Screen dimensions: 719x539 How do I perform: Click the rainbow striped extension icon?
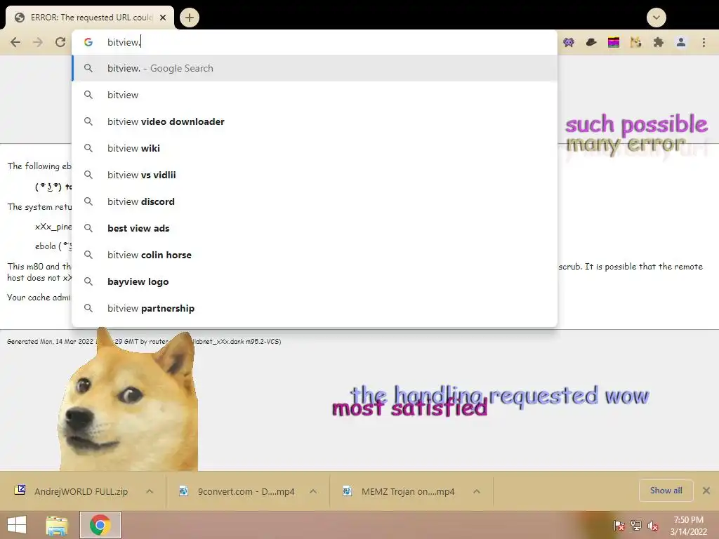(x=614, y=43)
